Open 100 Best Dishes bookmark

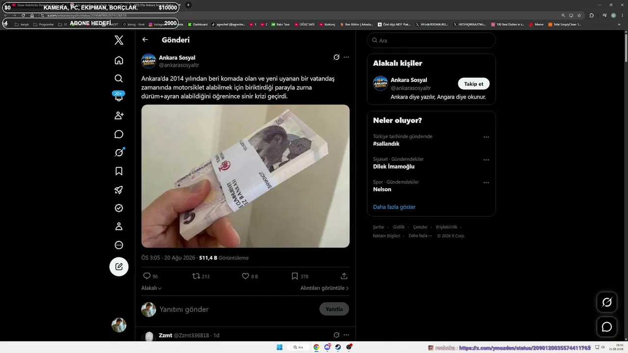click(x=508, y=24)
